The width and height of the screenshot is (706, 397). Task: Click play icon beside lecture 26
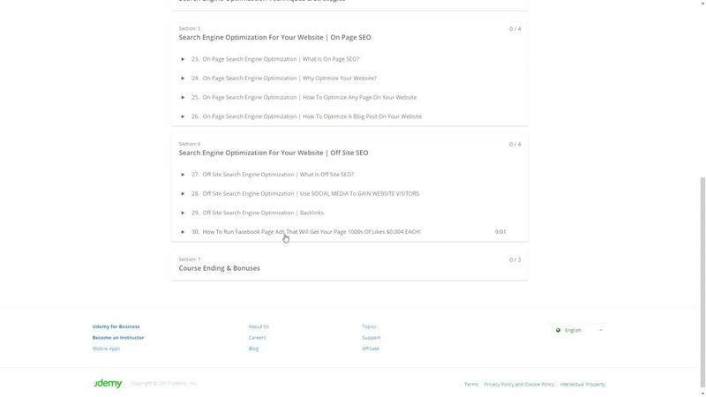[183, 116]
